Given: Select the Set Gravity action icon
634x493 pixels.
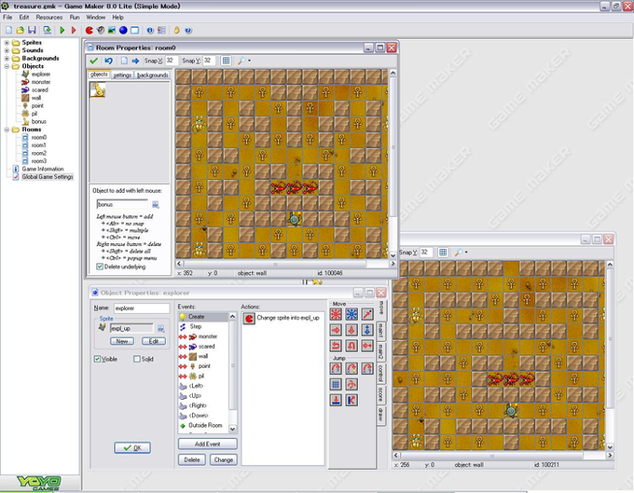Looking at the screenshot, I should 367,330.
